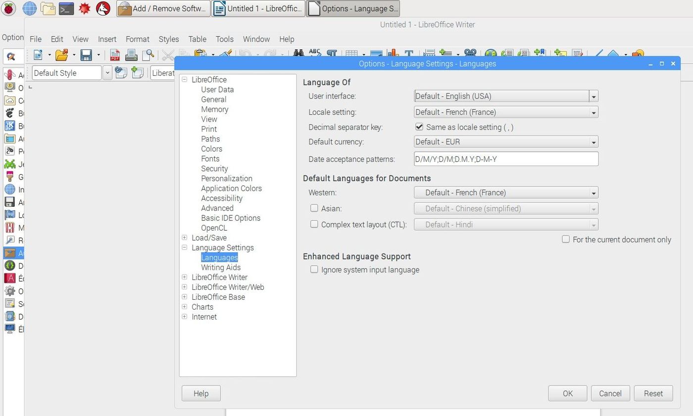Click the Reset button in Options dialog
Screen dimensions: 693x416
653,393
